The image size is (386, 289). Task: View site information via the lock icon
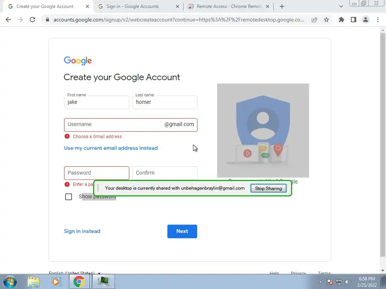click(x=47, y=20)
